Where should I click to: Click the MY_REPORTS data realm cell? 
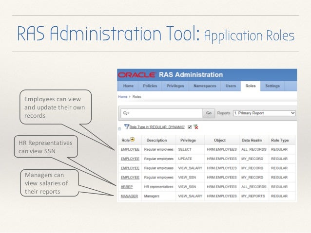click(x=253, y=196)
